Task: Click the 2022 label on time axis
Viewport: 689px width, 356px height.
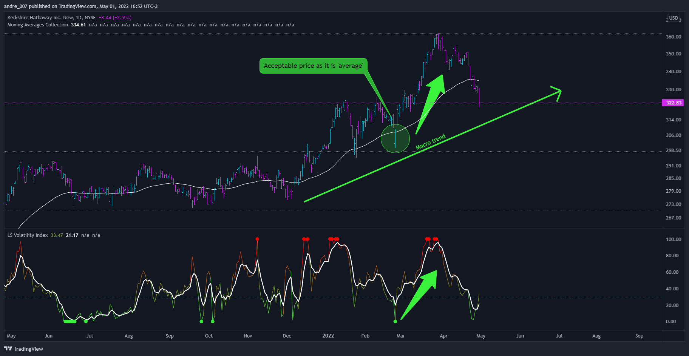Action: click(x=328, y=336)
